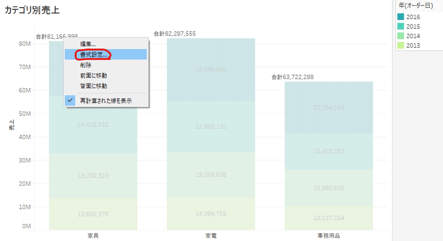This screenshot has height=241, width=443.
Task: Open 書式設定... from the context menu
Action: click(x=106, y=54)
